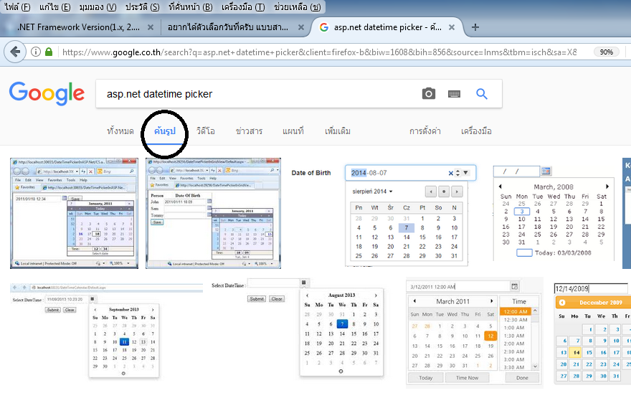Image resolution: width=631 pixels, height=393 pixels.
Task: Open the ช่วยเหลือ help menu
Action: point(297,7)
